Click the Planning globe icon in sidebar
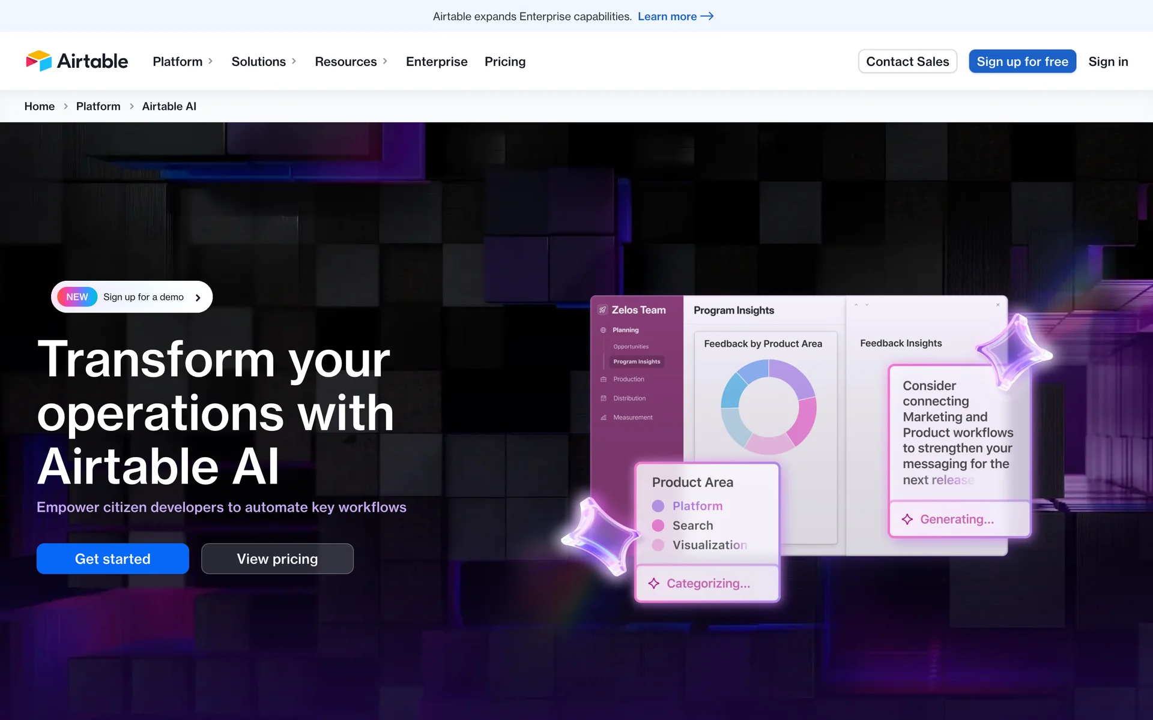The height and width of the screenshot is (720, 1153). pyautogui.click(x=604, y=330)
